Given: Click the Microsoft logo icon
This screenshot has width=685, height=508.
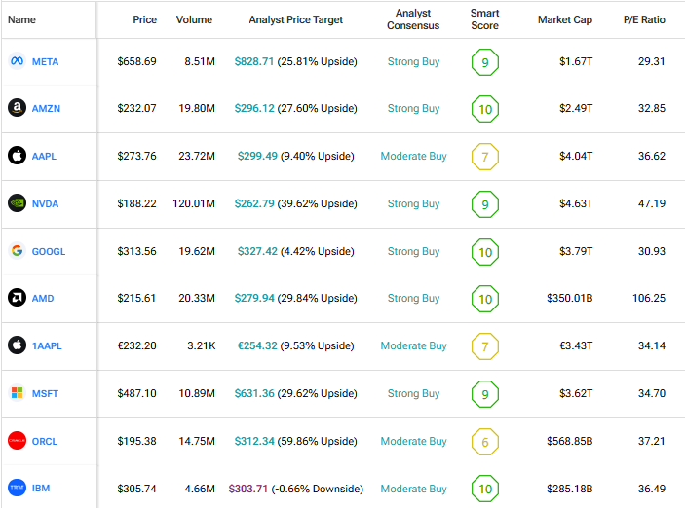Looking at the screenshot, I should tap(17, 393).
